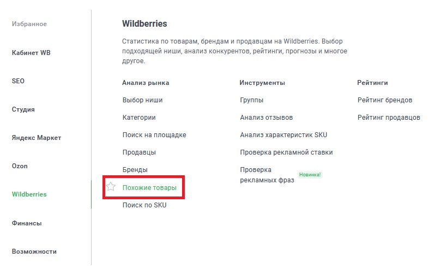Open the Похожие товары link
Image resolution: width=435 pixels, height=270 pixels.
(149, 188)
